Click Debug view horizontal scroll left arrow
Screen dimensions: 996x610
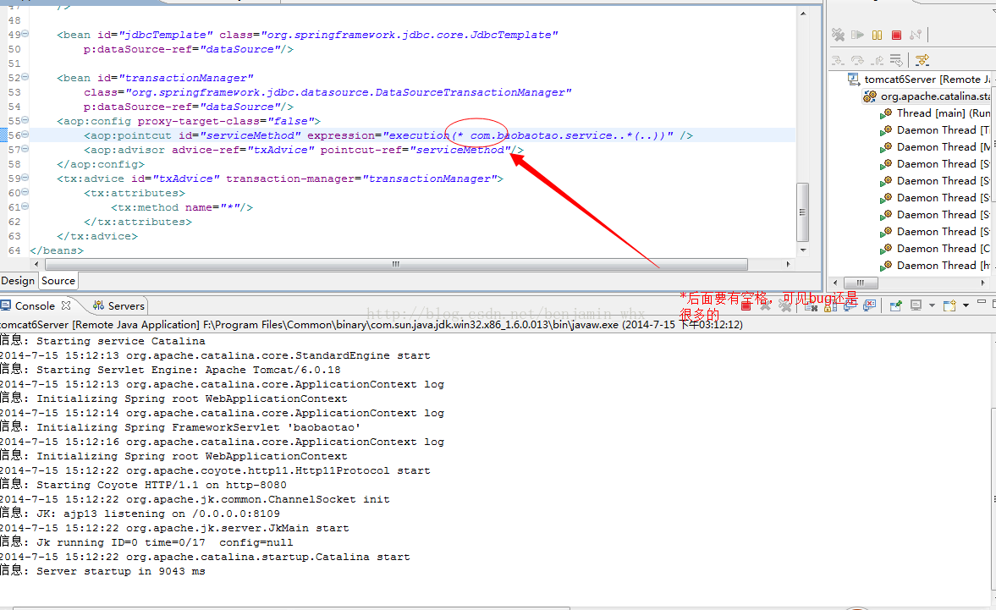[835, 283]
